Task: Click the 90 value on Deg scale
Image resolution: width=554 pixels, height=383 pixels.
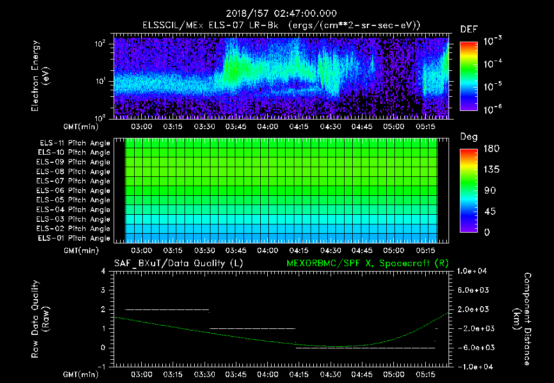Action: coord(490,191)
